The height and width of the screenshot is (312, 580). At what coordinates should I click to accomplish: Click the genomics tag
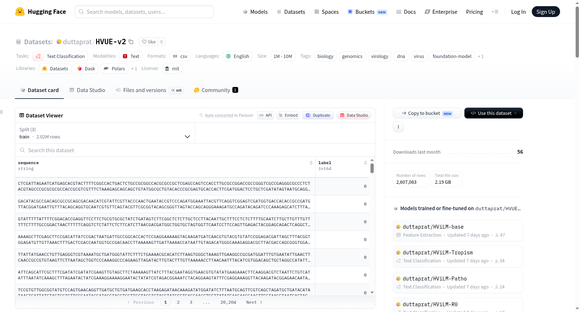tap(352, 56)
